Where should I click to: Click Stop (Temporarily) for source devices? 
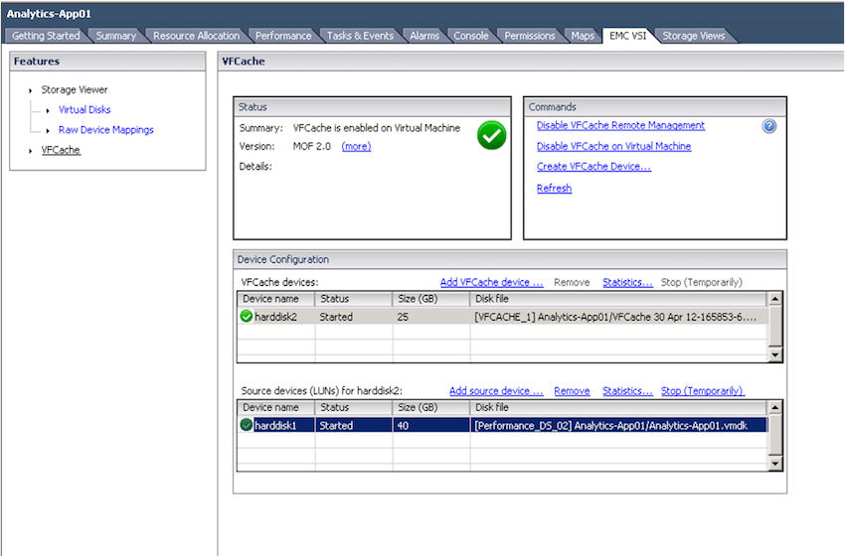[703, 391]
